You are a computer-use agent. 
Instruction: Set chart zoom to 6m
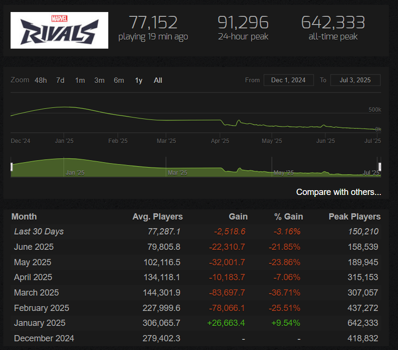point(119,80)
